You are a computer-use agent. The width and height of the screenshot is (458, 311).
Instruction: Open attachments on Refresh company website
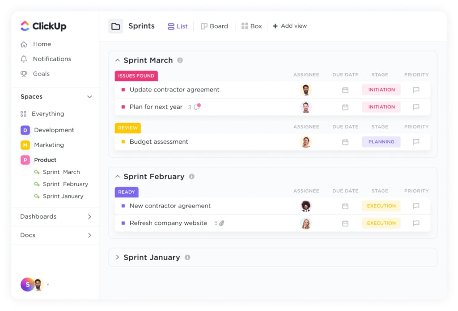[222, 223]
